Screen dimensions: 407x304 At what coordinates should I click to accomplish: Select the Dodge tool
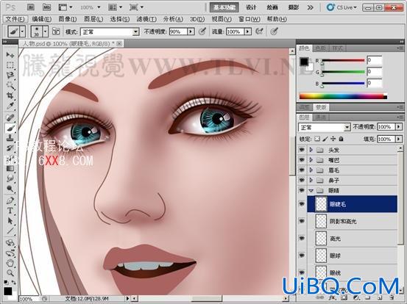click(x=10, y=189)
